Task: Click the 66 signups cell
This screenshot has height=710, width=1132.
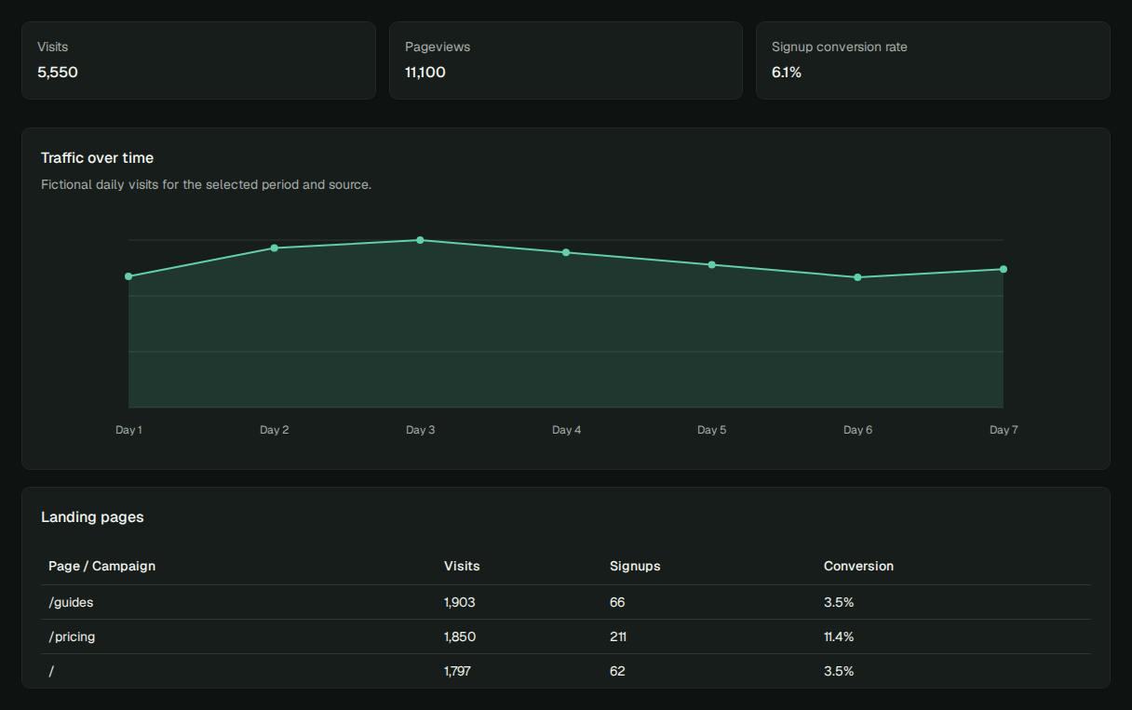Action: tap(617, 602)
